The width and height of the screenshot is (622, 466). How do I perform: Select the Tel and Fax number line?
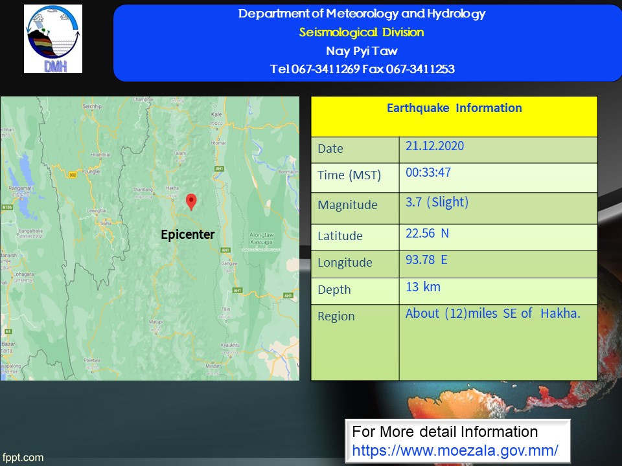point(362,69)
